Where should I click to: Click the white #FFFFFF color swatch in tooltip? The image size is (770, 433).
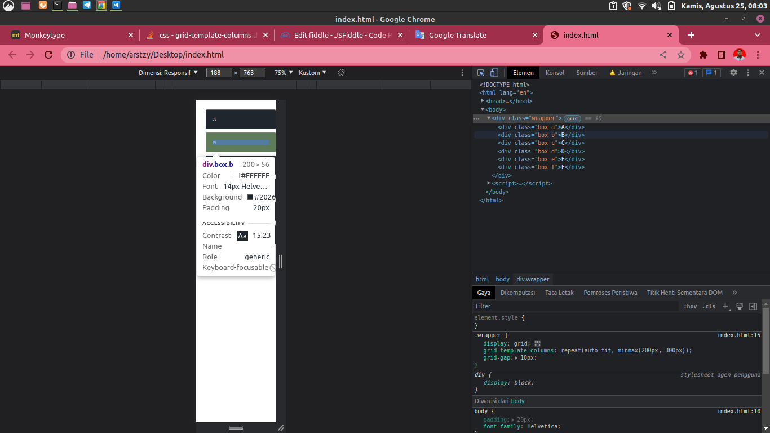point(237,175)
